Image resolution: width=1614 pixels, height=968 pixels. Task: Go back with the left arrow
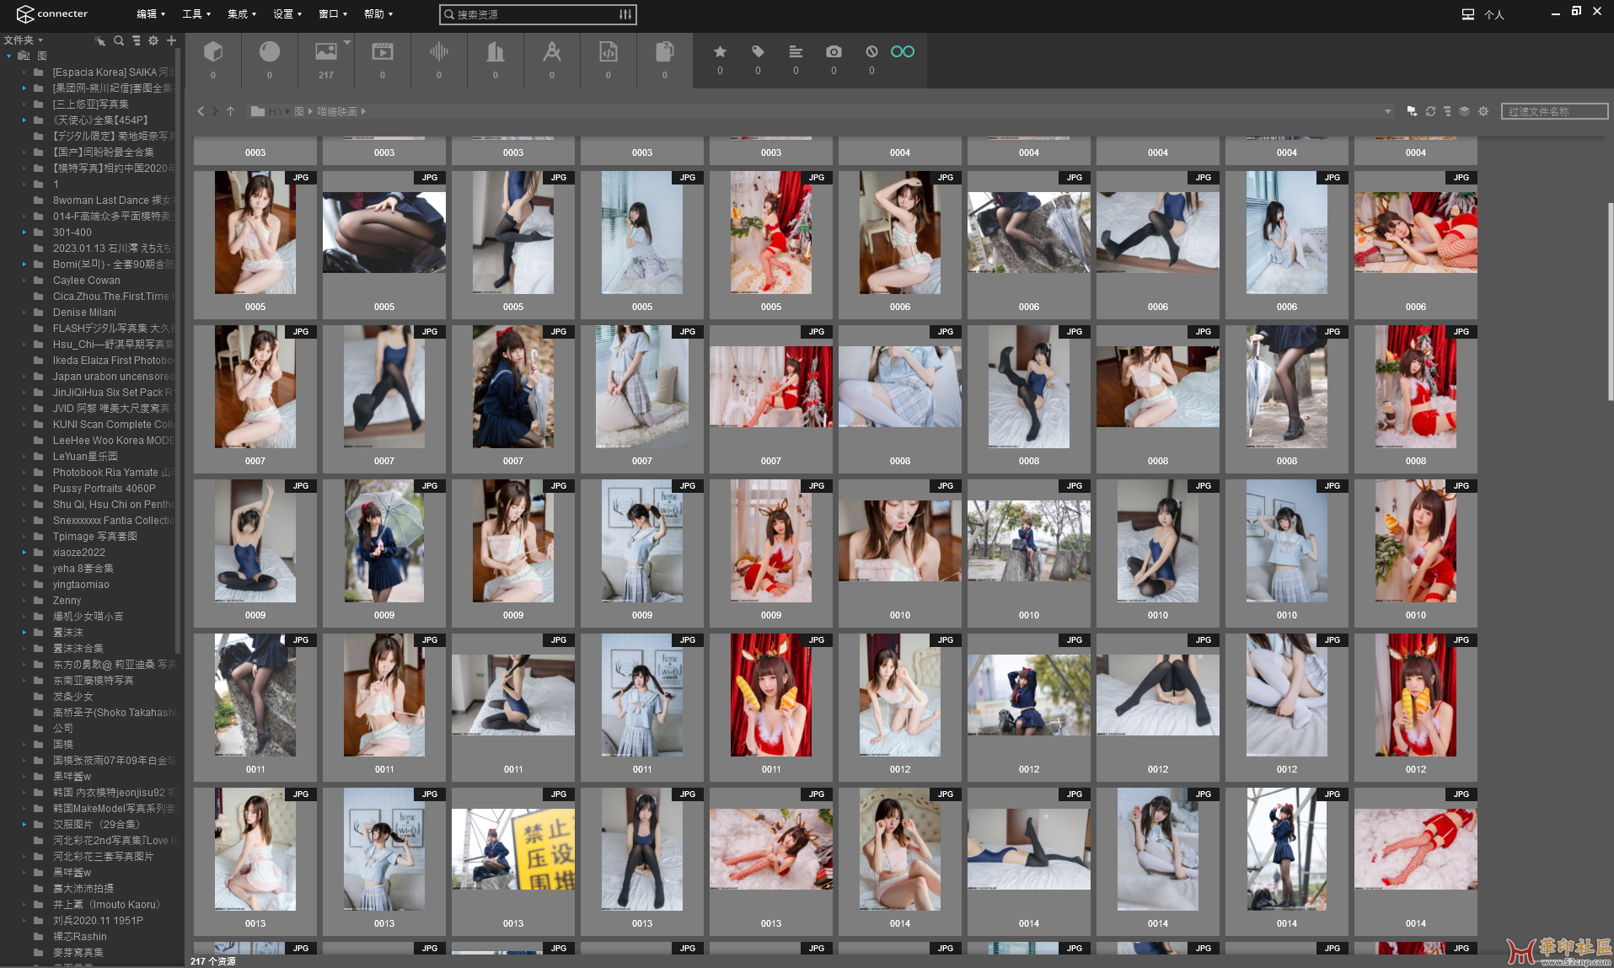(x=201, y=111)
